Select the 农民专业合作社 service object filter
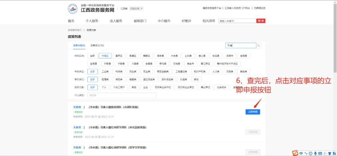337x156 pixels. click(163, 87)
